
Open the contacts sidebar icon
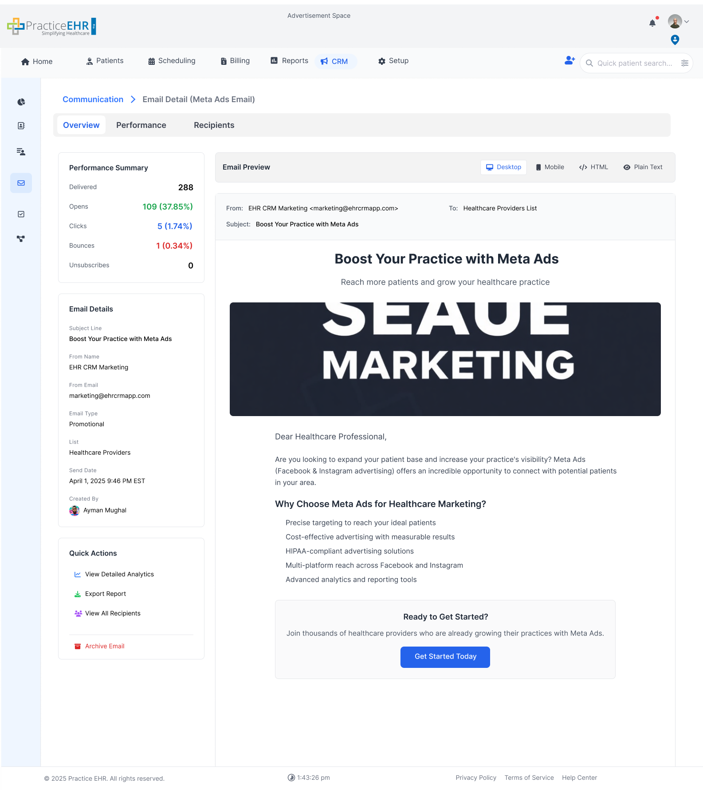click(21, 126)
